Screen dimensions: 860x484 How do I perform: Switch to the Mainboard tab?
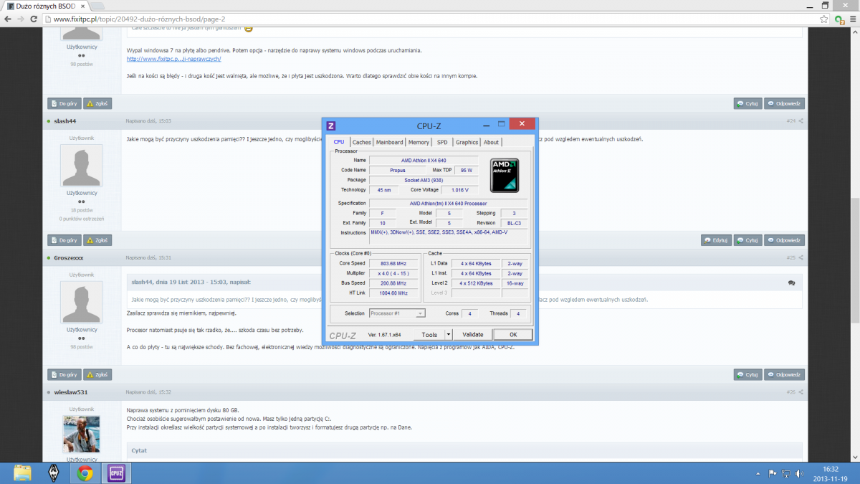[390, 142]
